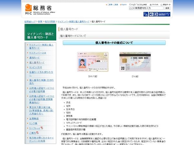Open sidebar コンビニ交付 link
Viewport: 194px width, 145px height.
point(36,67)
